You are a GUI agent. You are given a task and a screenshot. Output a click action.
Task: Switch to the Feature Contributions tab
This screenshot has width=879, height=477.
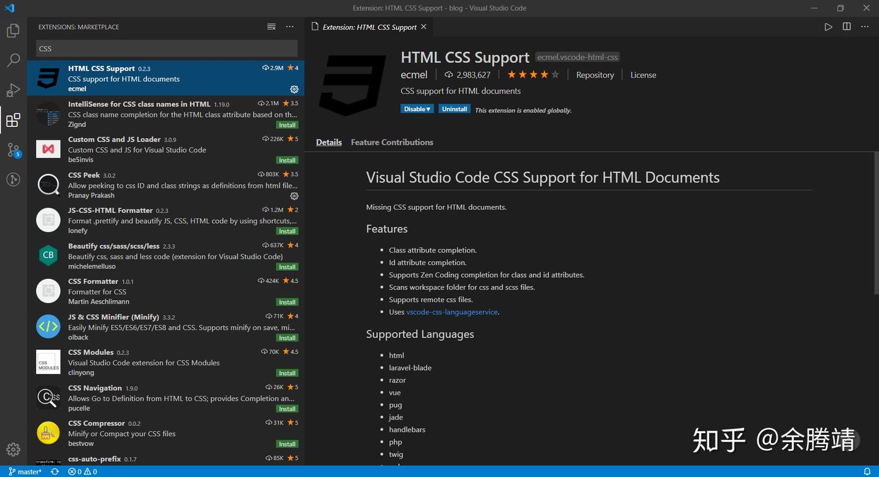392,142
